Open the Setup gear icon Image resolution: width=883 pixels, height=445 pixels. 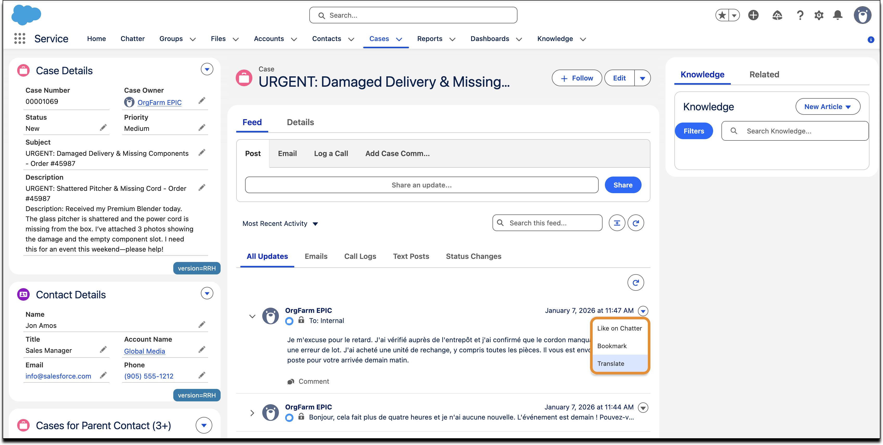click(819, 15)
